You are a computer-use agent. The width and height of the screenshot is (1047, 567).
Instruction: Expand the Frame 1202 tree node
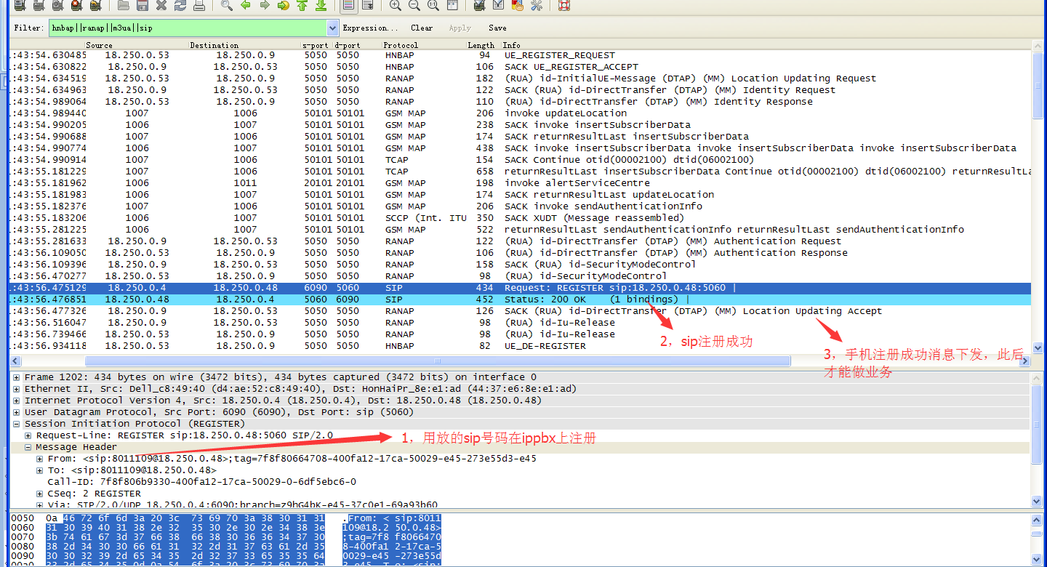coord(17,377)
